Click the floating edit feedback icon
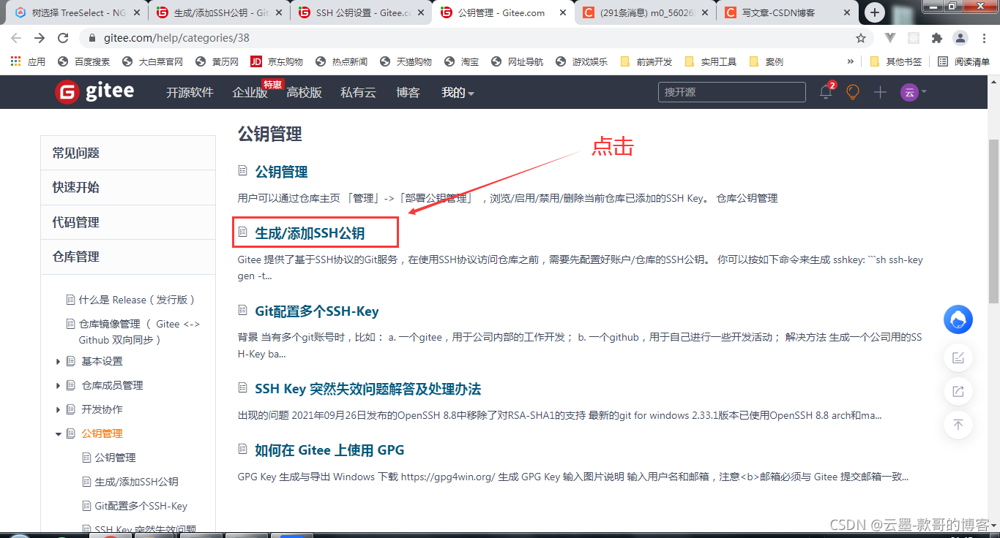Screen dimensions: 1000x538 (958, 358)
